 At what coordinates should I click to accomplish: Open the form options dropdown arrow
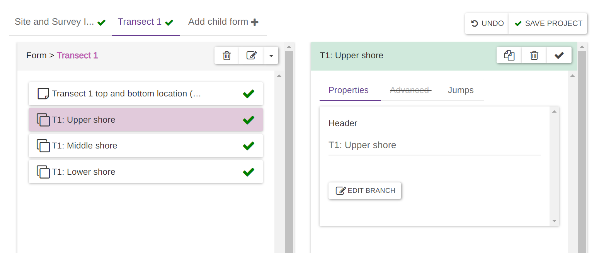point(271,56)
